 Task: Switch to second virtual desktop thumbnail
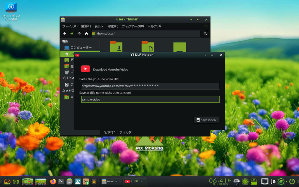tap(41, 181)
